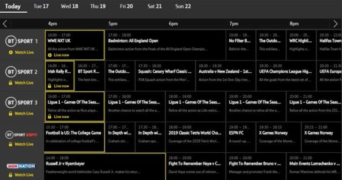Image resolution: width=342 pixels, height=180 pixels.
Task: Advance the timeline with right arrow
Action: 336,24
